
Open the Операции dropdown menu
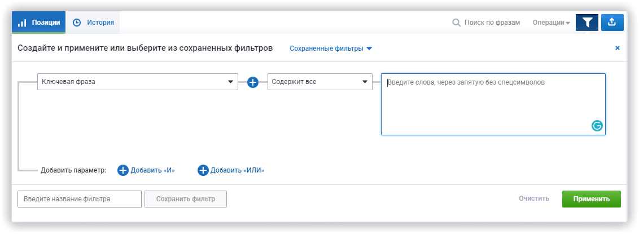[x=552, y=23]
